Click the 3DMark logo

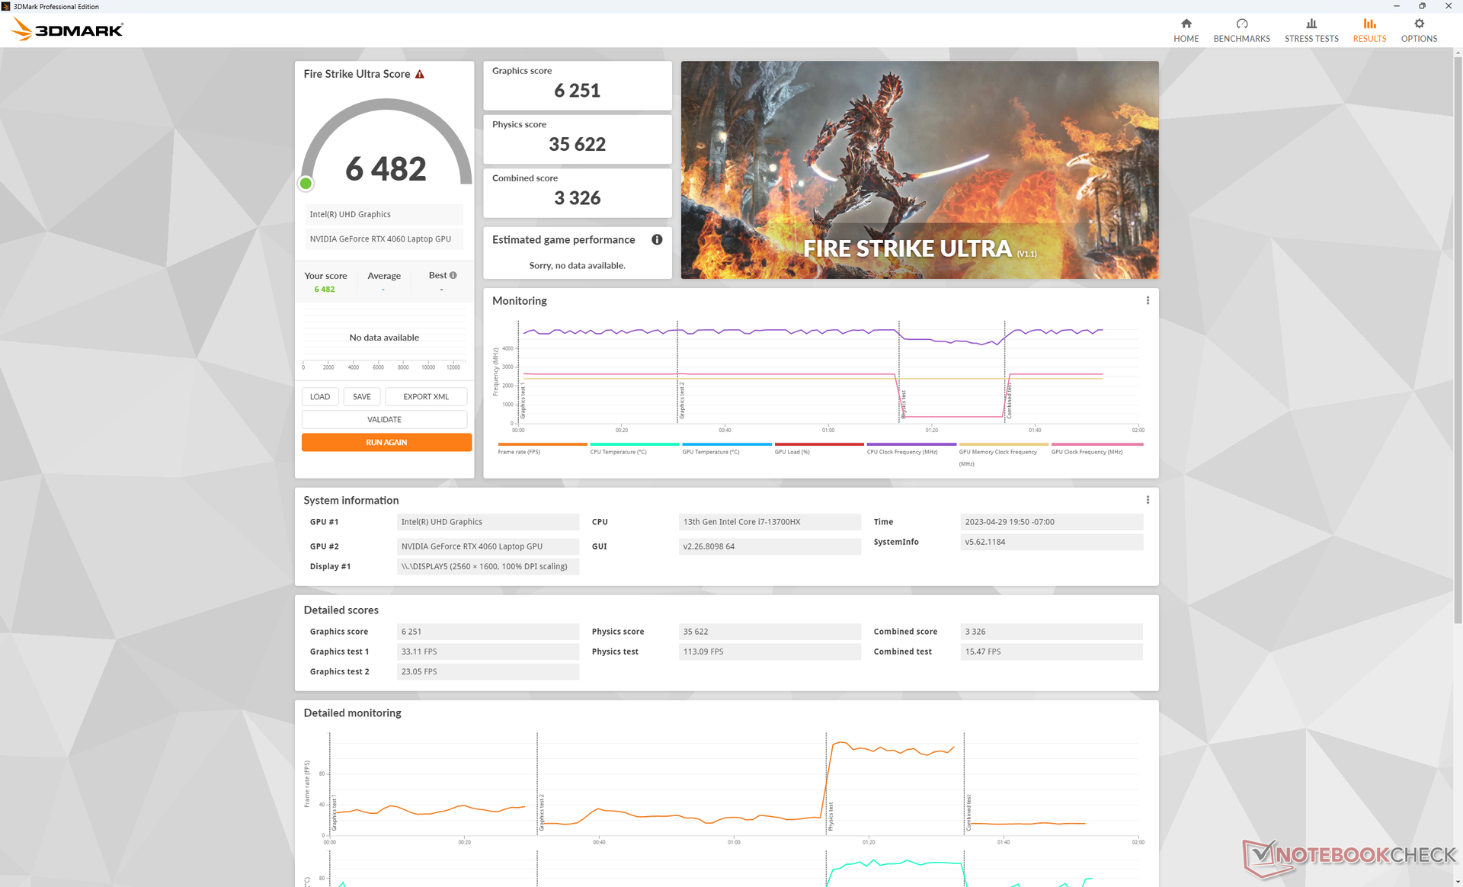click(x=67, y=30)
